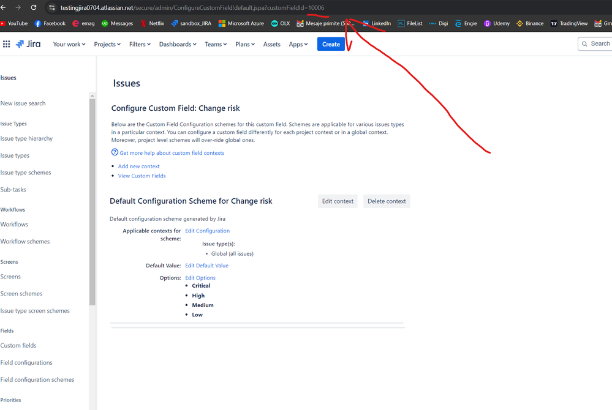Click the browser address bar URL

192,8
